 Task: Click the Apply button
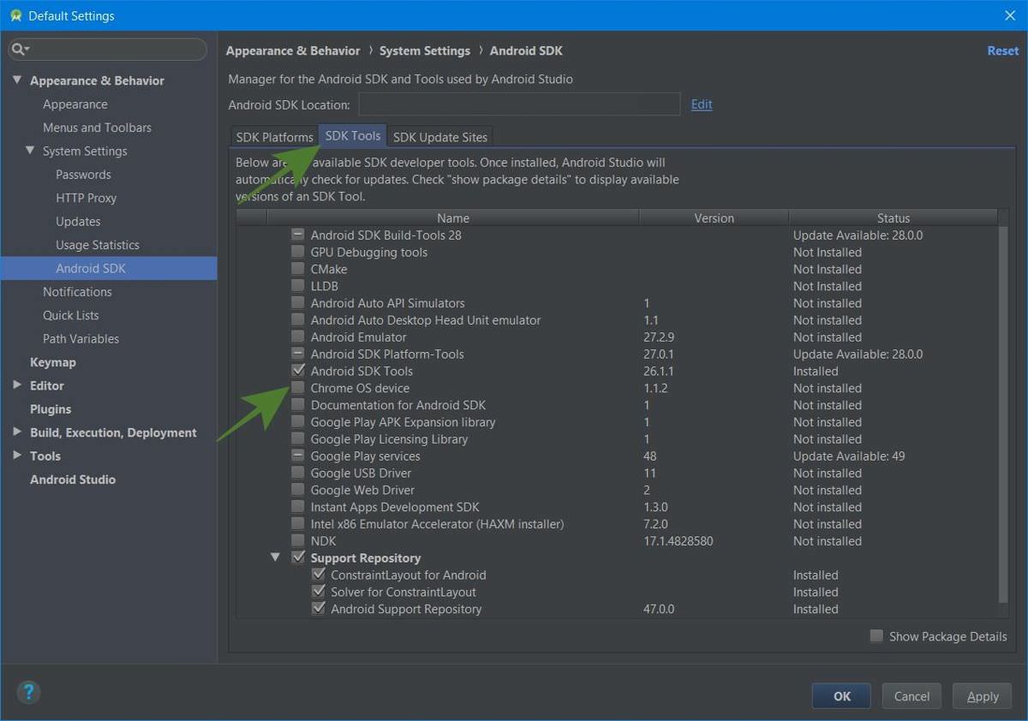pyautogui.click(x=983, y=696)
